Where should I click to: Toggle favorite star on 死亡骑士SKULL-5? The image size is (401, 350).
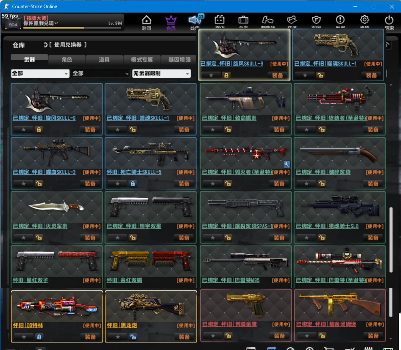pos(117,184)
